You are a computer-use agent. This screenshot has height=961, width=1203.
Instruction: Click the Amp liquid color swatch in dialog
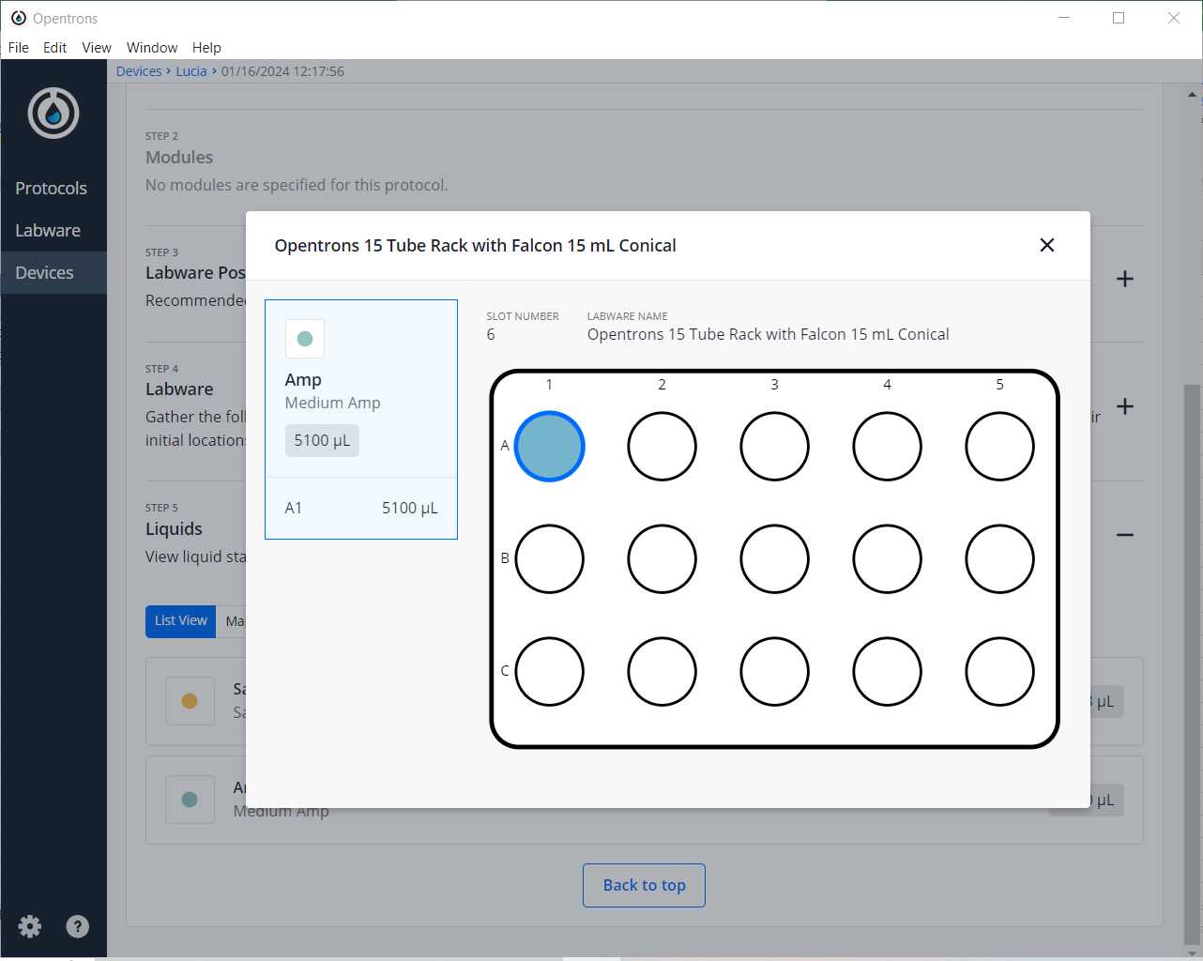coord(305,339)
